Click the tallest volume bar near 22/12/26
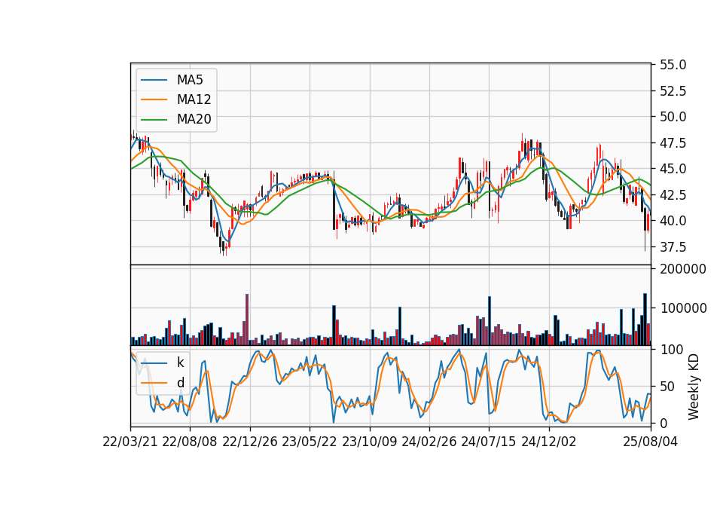723x520 pixels. point(247,320)
